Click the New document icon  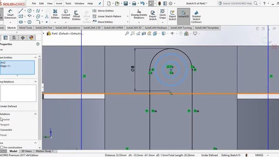[x=109, y=3]
